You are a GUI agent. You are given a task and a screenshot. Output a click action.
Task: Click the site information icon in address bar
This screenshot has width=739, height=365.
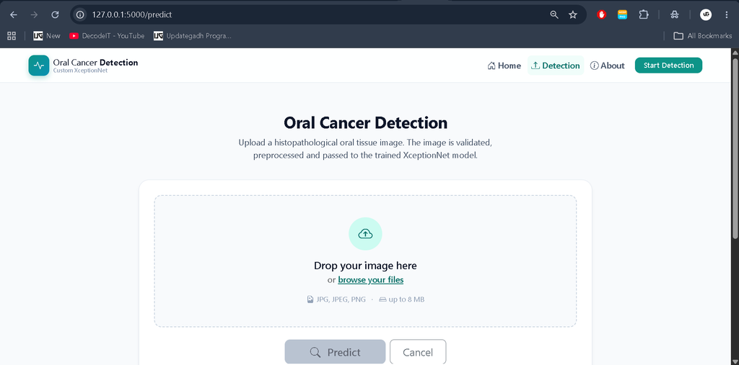[x=81, y=14]
